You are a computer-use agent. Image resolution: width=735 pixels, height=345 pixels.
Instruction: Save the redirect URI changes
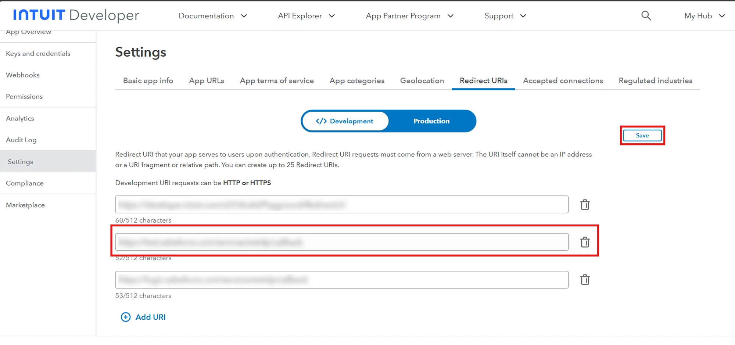point(642,135)
